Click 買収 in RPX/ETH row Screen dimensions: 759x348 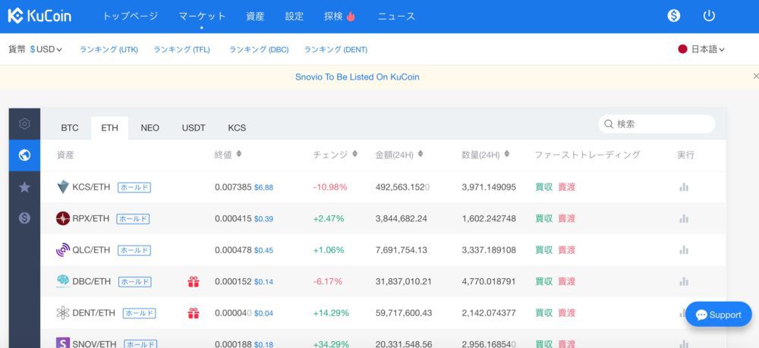pyautogui.click(x=543, y=218)
